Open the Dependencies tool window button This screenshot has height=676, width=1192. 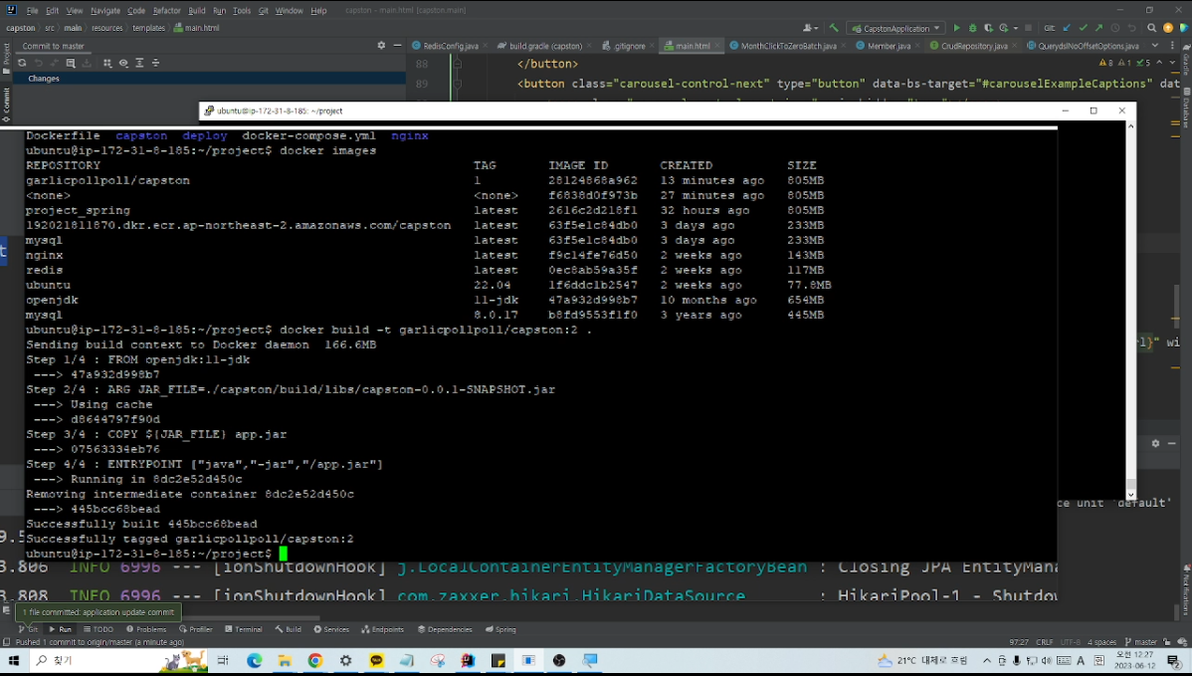click(x=445, y=629)
